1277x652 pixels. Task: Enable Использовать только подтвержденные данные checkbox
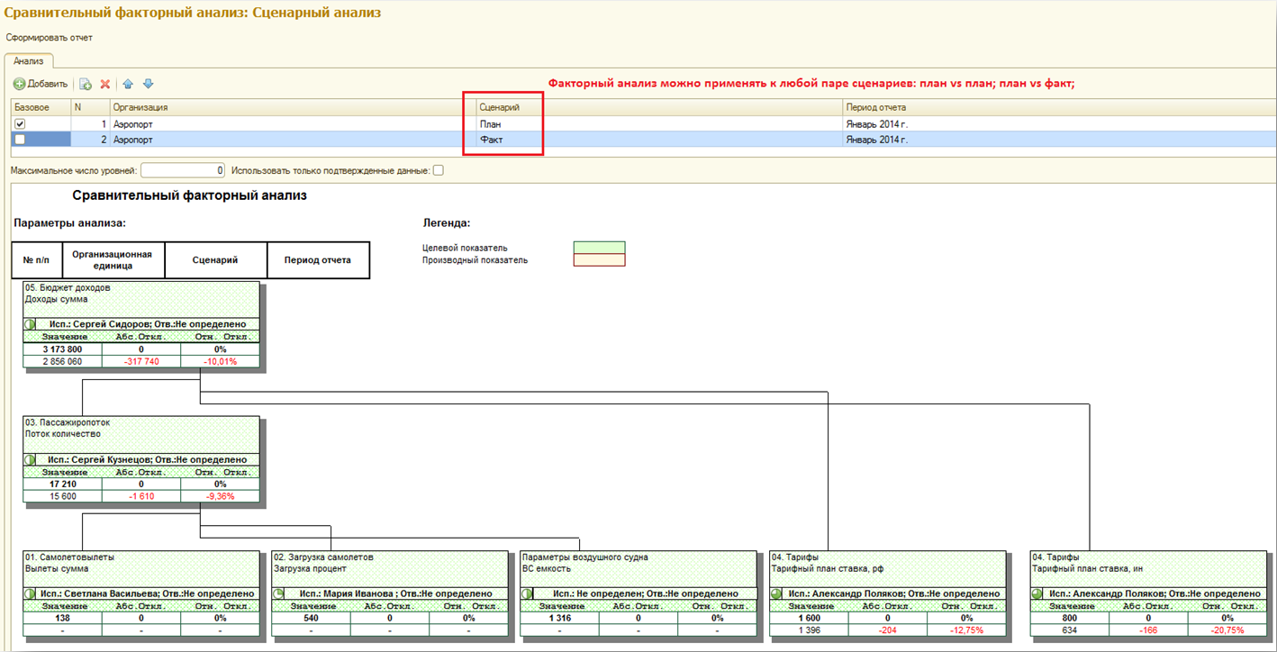coord(439,170)
